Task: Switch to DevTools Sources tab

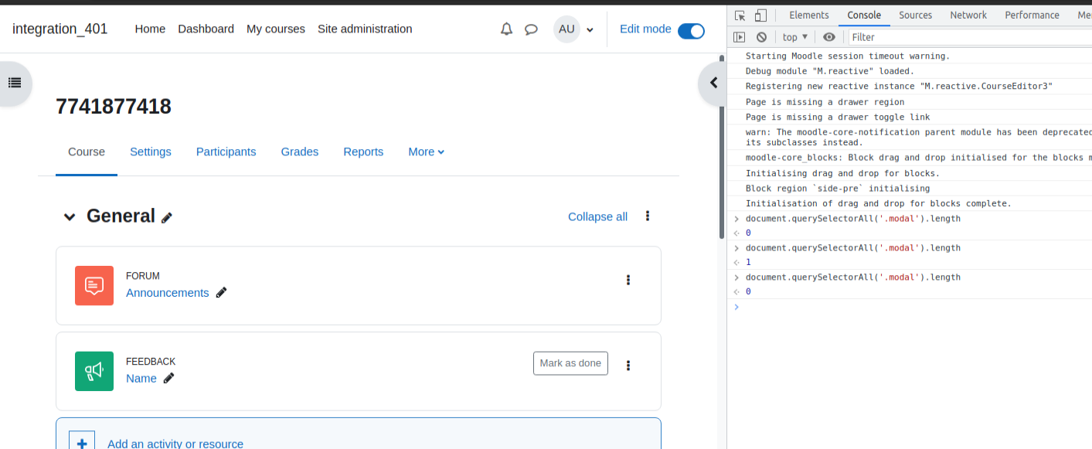Action: [916, 15]
